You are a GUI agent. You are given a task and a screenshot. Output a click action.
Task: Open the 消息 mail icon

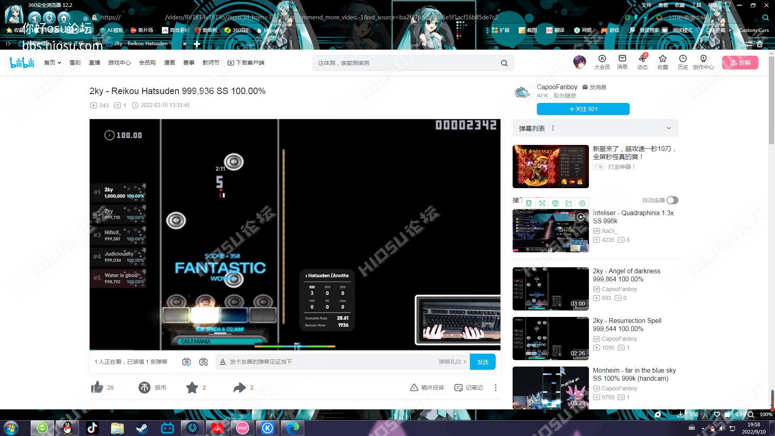pyautogui.click(x=622, y=62)
